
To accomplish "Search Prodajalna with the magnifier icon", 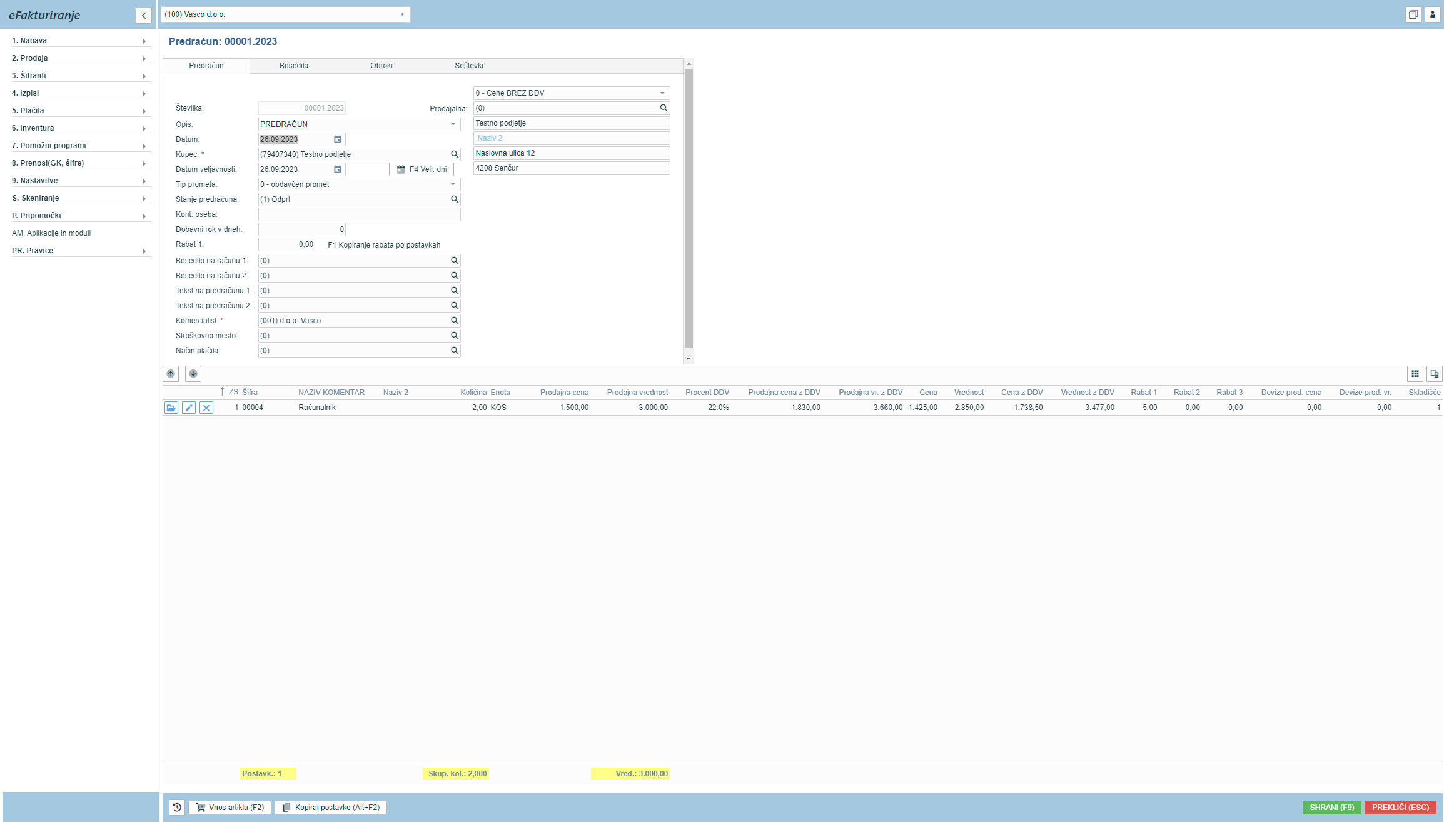I will 664,108.
